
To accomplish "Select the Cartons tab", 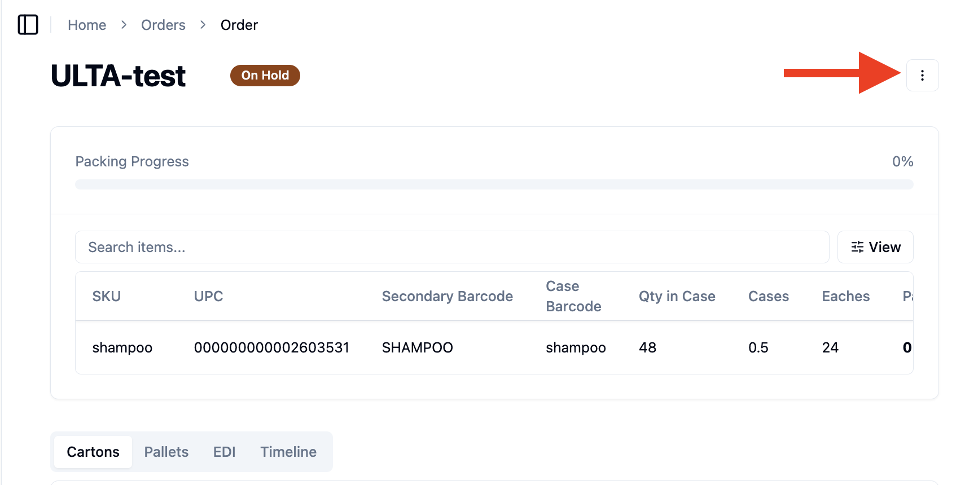I will (x=93, y=452).
